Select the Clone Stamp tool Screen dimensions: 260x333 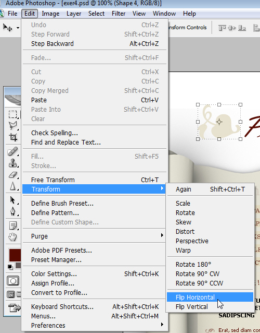click(x=12, y=163)
